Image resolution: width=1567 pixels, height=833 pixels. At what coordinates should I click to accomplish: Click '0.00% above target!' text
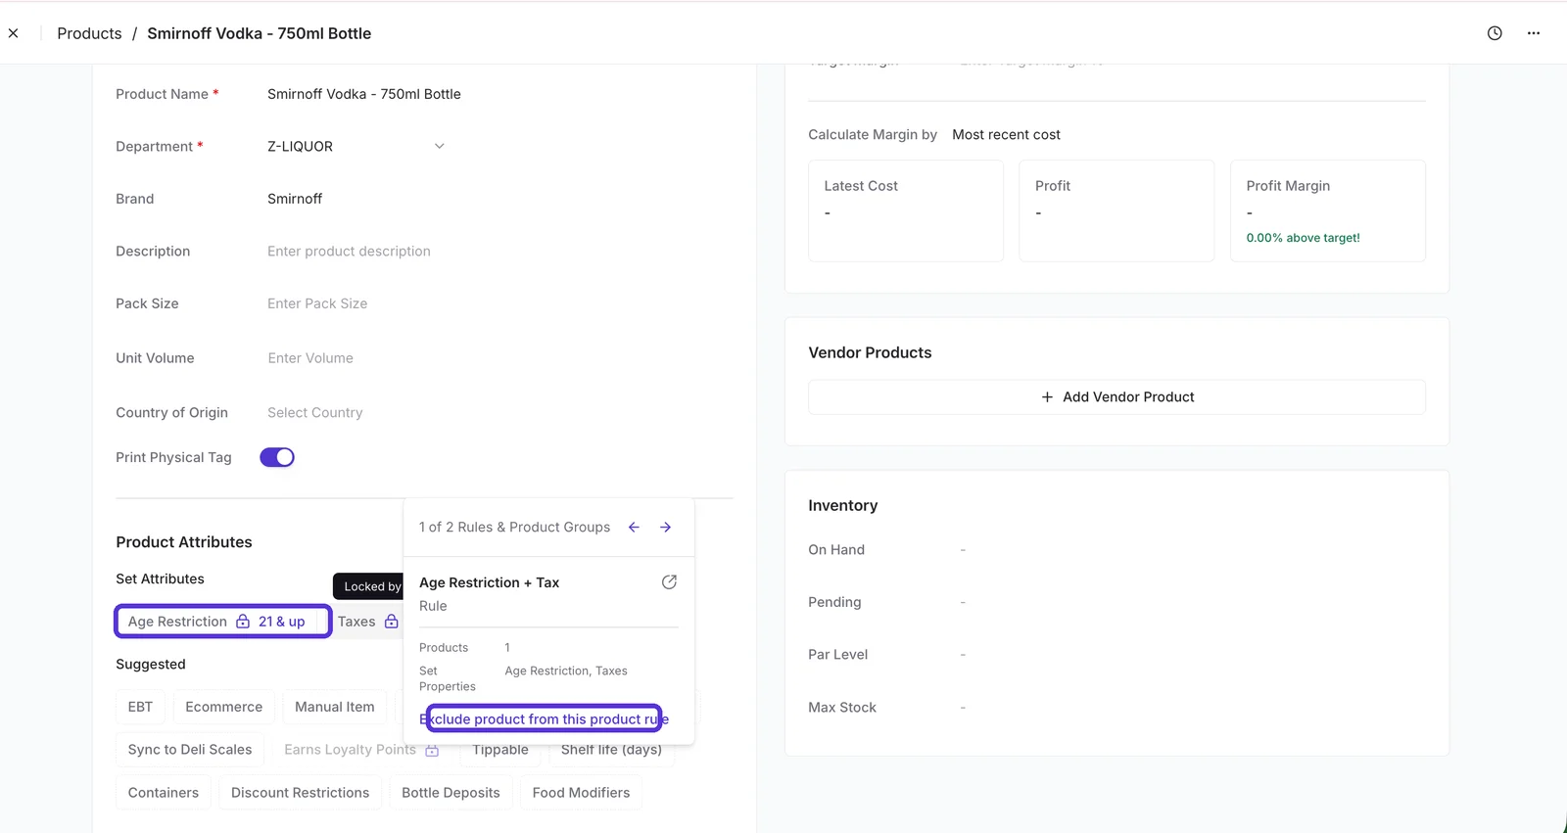click(1303, 238)
